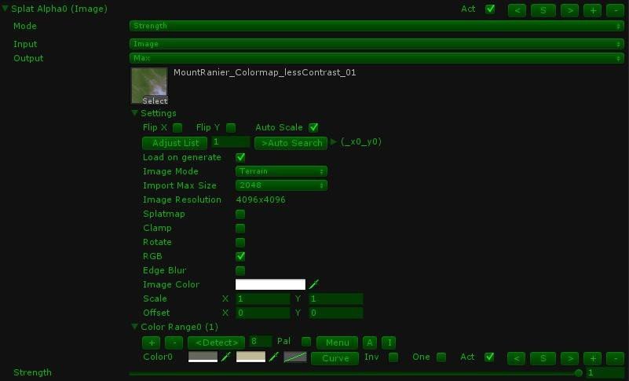Open the Menu button in Color Range0

tap(338, 343)
